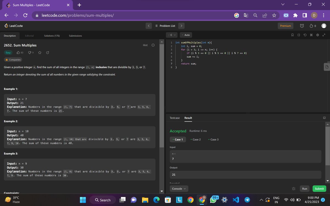330x206 pixels.
Task: Click the Easy difficulty tag
Action: (8, 52)
